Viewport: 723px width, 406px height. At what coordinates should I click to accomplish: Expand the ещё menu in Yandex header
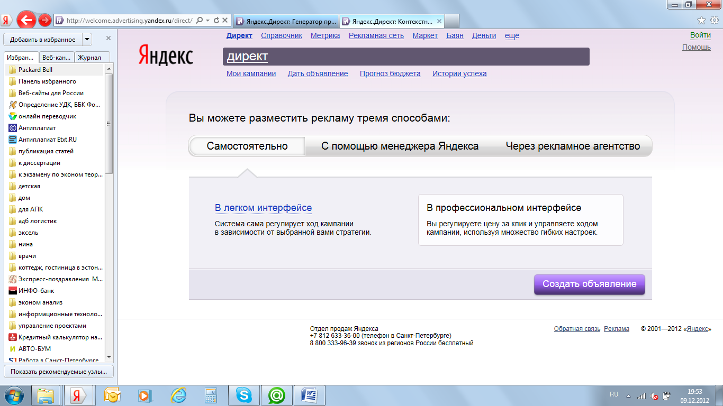[512, 35]
